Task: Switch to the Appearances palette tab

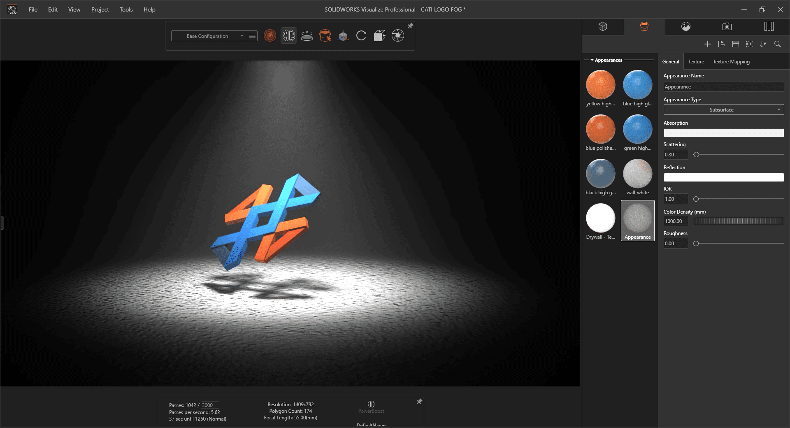Action: point(644,26)
